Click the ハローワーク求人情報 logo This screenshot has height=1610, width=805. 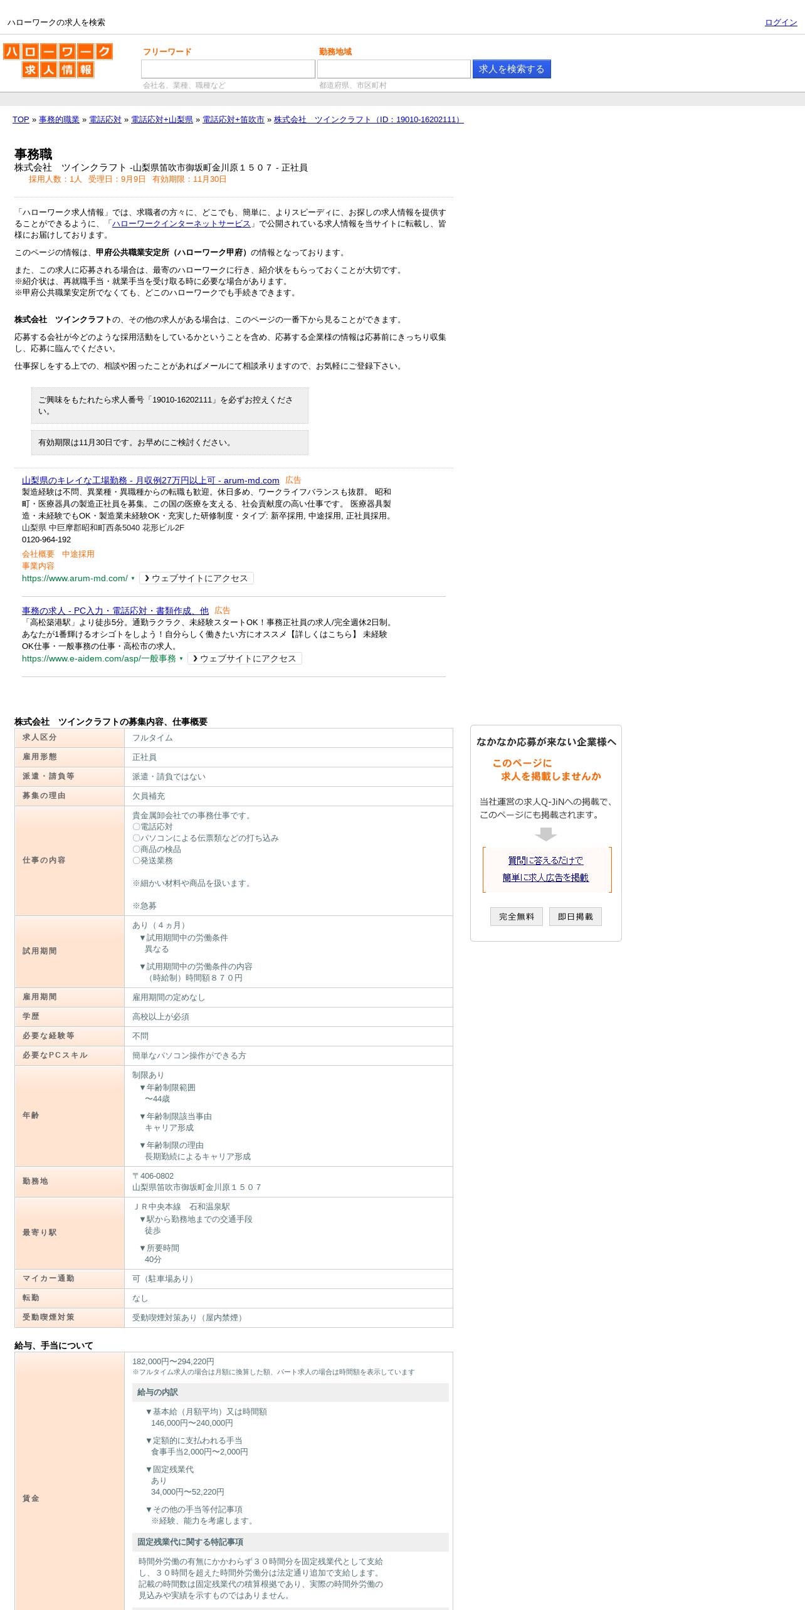[x=58, y=60]
